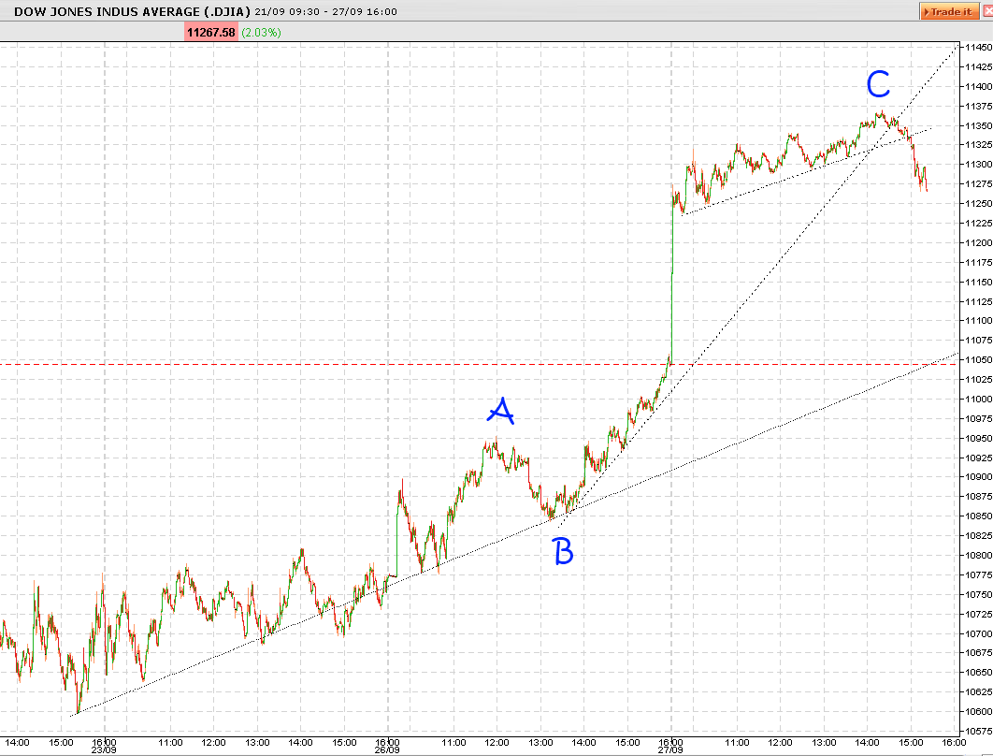Viewport: 993px width, 756px height.
Task: Click the orange Trade it button
Action: click(x=949, y=11)
